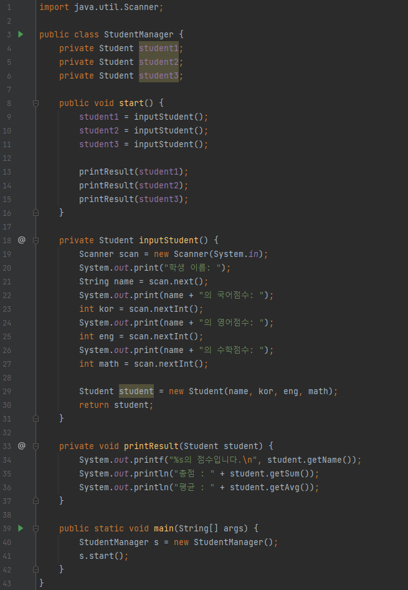This screenshot has height=590, width=408.
Task: Collapse inputStudent() method via line 18 fold marker
Action: (x=36, y=240)
